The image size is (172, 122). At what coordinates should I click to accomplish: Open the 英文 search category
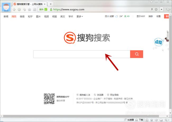point(63,17)
